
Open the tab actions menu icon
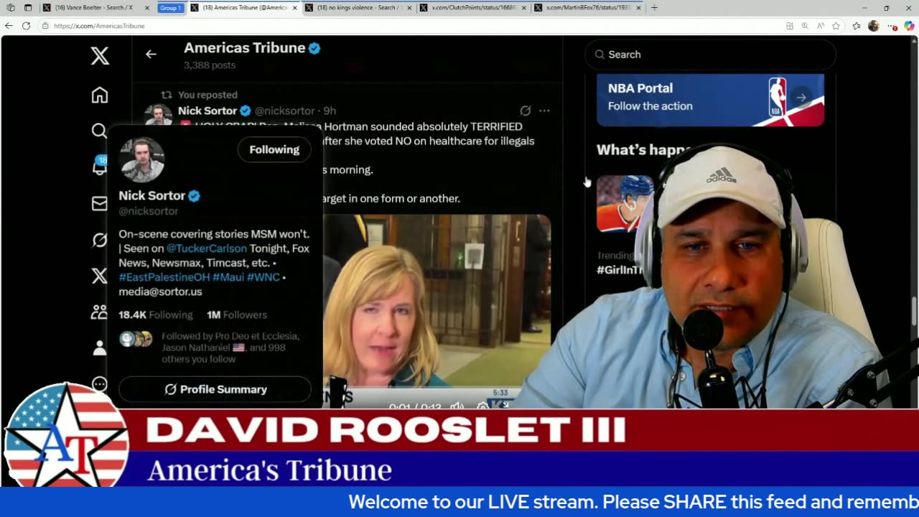pyautogui.click(x=27, y=8)
